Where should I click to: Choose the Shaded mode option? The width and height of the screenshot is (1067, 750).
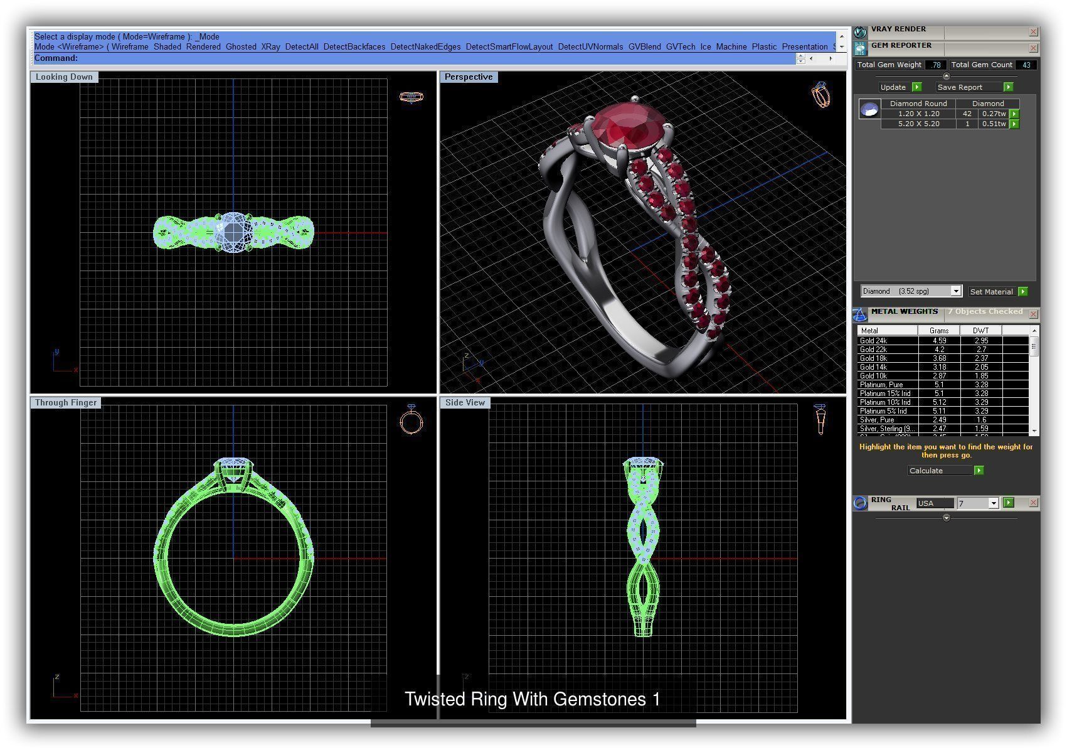[x=167, y=46]
